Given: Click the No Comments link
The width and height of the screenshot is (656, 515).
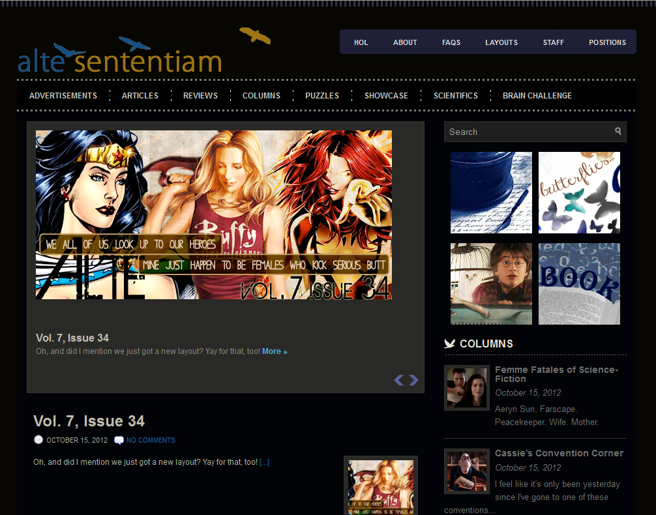Looking at the screenshot, I should (x=151, y=440).
